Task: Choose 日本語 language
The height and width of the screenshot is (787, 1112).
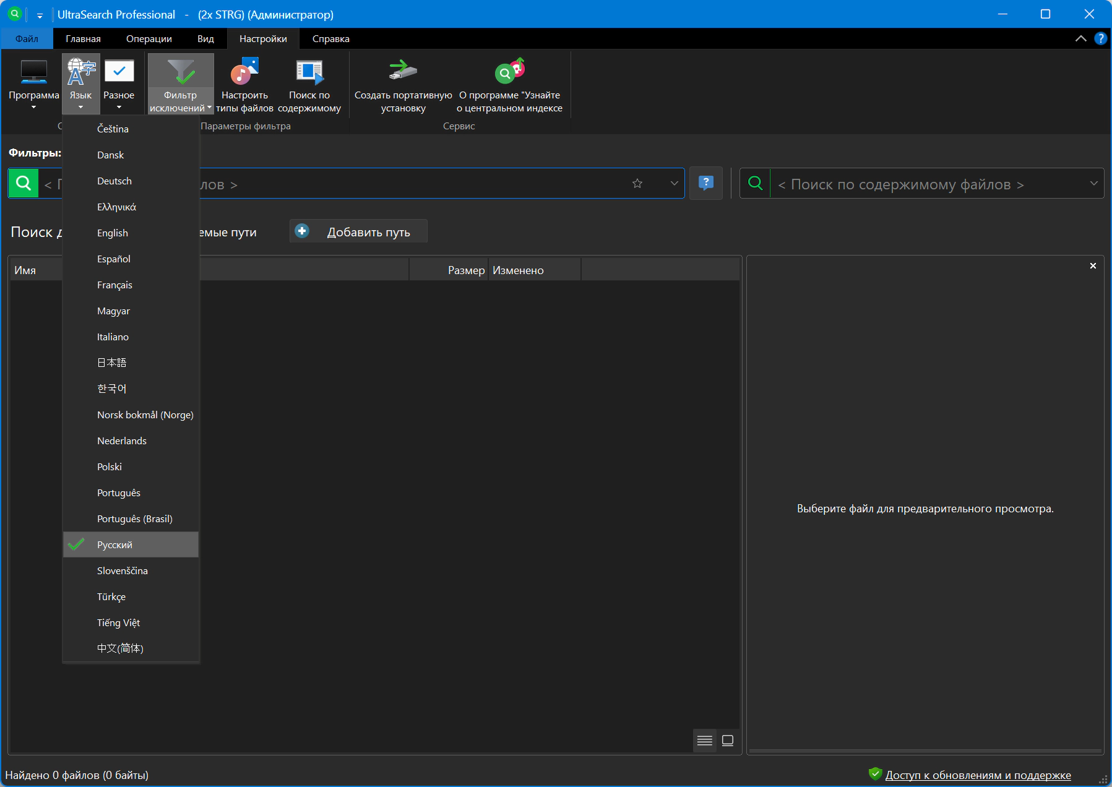Action: [x=131, y=363]
